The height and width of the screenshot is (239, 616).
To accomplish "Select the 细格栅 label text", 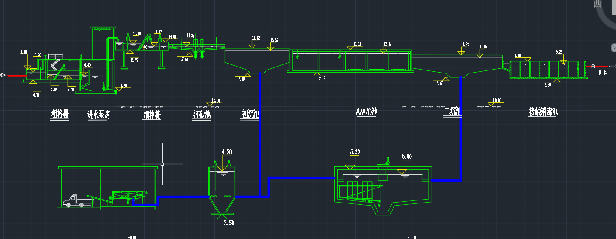I will point(152,115).
